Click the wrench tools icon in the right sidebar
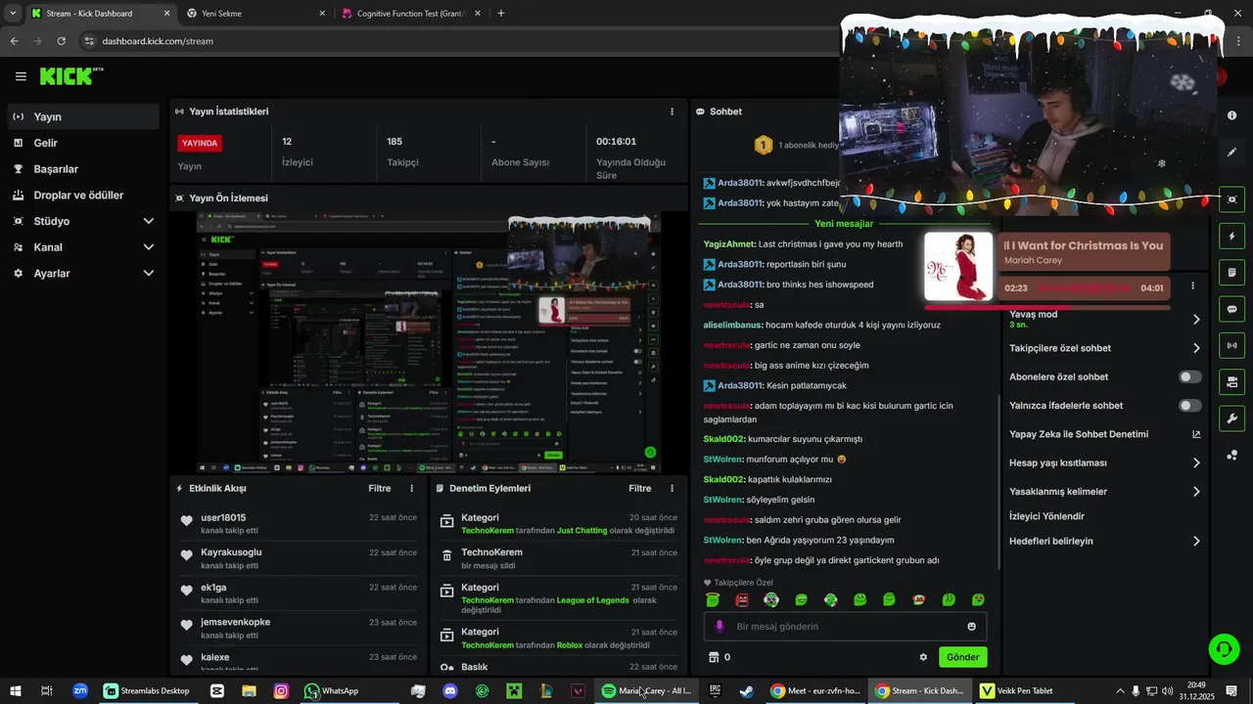 [x=1231, y=418]
